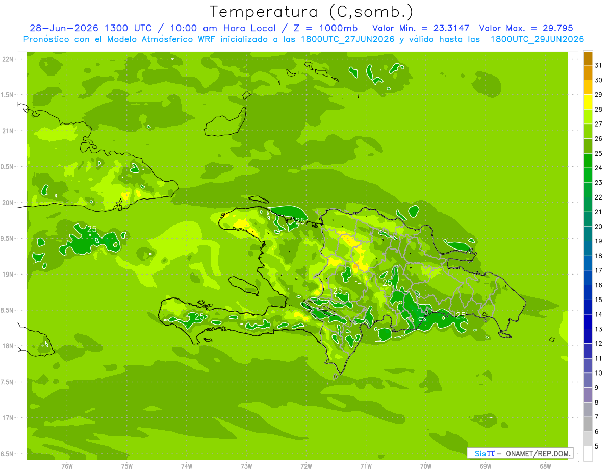Image resolution: width=612 pixels, height=473 pixels.
Task: Click longitude axis label 72W
Action: (x=306, y=466)
